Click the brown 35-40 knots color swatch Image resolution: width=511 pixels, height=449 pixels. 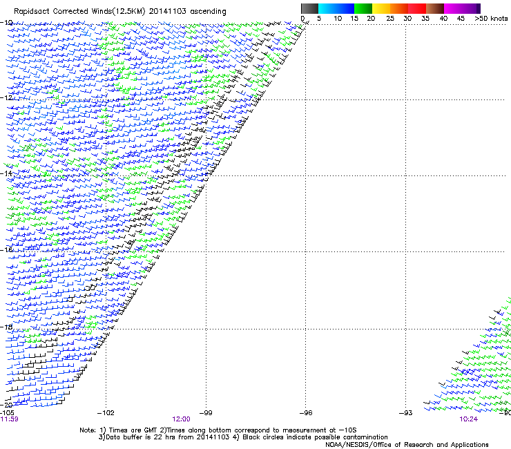(x=435, y=8)
